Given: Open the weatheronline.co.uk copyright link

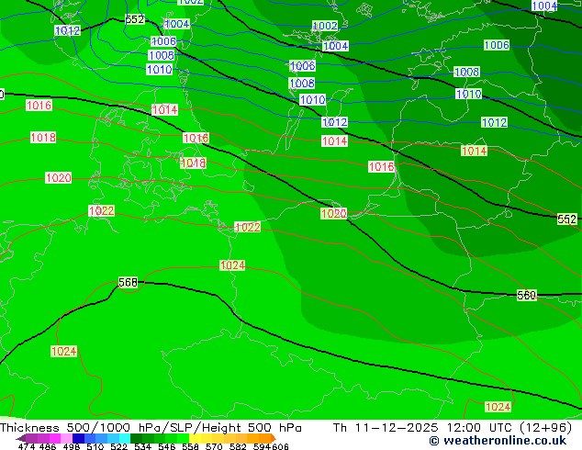Looking at the screenshot, I should [498, 441].
